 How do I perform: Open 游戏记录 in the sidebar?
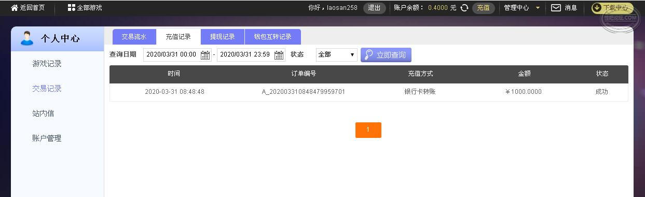[47, 64]
